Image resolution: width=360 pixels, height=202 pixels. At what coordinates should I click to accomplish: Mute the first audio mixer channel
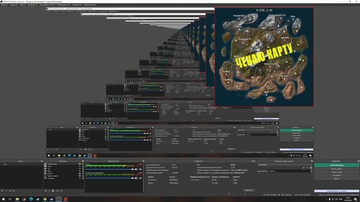[x=136, y=169]
